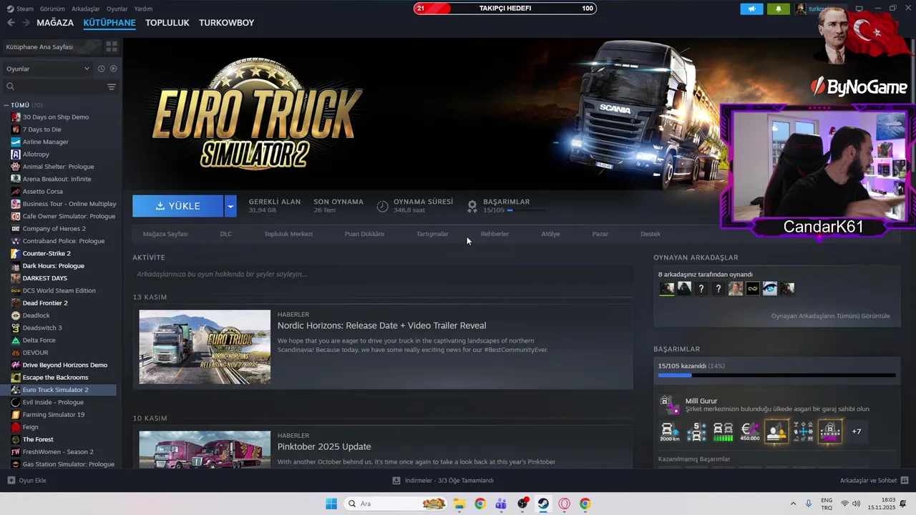This screenshot has height=515, width=916.
Task: Open the Mağaza Sayfası link
Action: [165, 234]
